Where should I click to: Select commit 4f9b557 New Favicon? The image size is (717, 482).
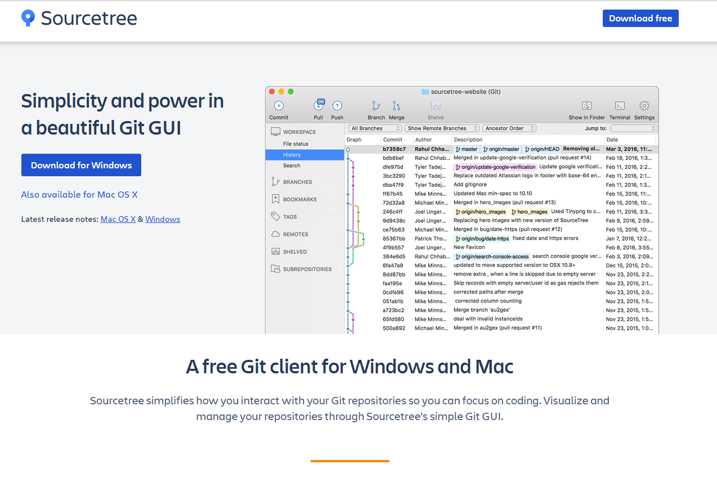[468, 247]
